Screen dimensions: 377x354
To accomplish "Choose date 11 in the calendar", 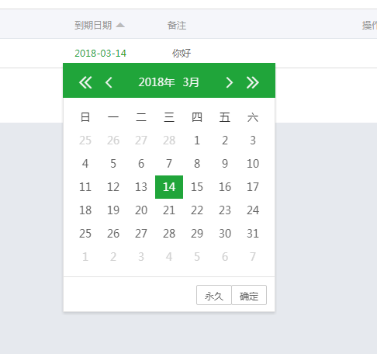I will [85, 187].
